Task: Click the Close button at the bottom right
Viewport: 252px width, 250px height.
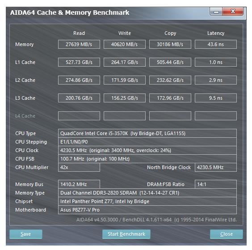Action: coord(226,234)
